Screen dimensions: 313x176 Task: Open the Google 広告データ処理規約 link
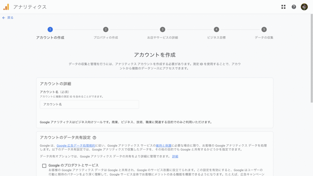tap(76, 145)
